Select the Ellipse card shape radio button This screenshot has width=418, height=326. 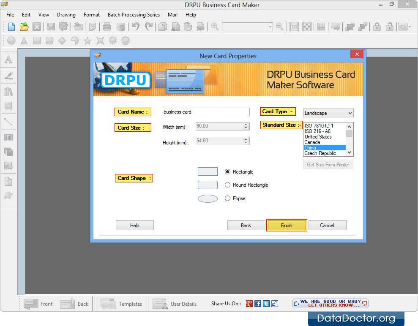click(227, 198)
